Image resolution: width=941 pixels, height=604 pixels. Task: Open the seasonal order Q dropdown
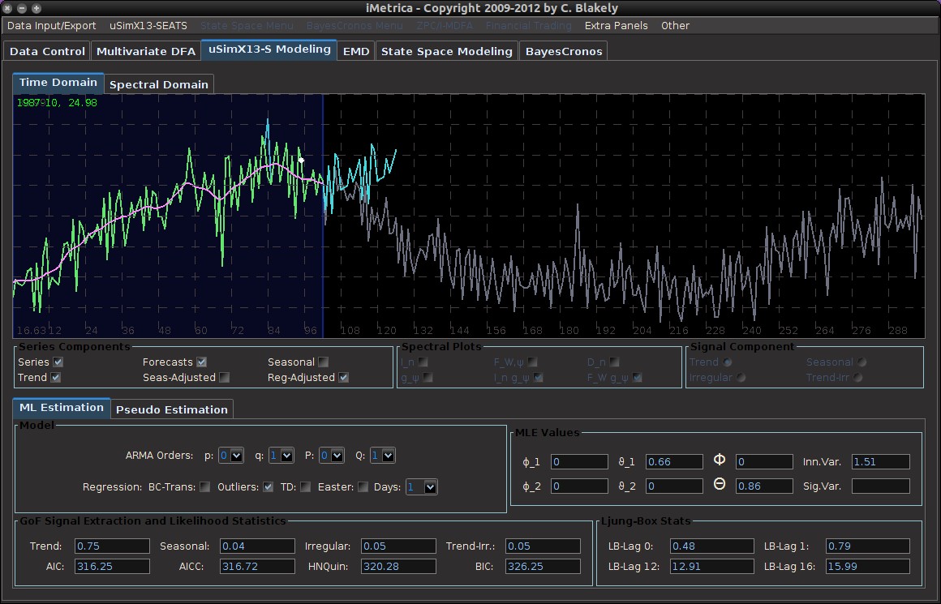[x=382, y=455]
